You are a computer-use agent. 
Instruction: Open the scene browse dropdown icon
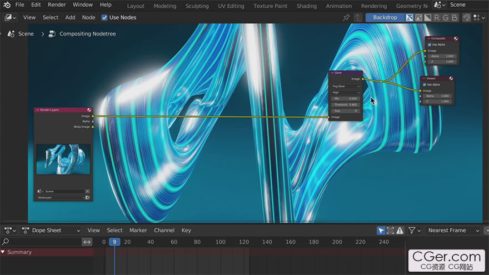(440, 5)
